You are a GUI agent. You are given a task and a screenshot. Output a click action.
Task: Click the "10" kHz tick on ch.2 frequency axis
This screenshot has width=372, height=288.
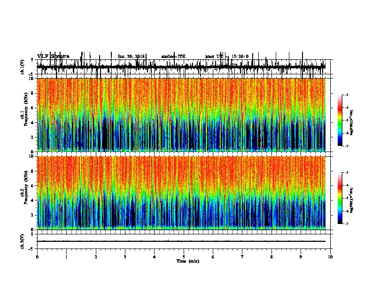31,156
